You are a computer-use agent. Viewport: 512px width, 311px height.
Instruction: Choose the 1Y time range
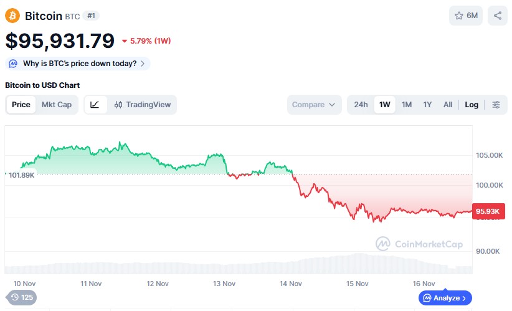pyautogui.click(x=427, y=105)
